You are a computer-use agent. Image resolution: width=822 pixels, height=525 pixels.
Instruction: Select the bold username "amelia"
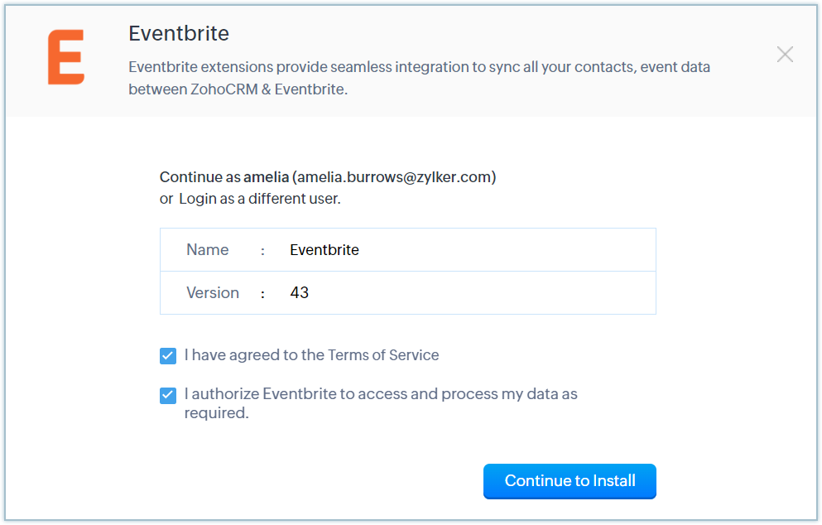[265, 177]
